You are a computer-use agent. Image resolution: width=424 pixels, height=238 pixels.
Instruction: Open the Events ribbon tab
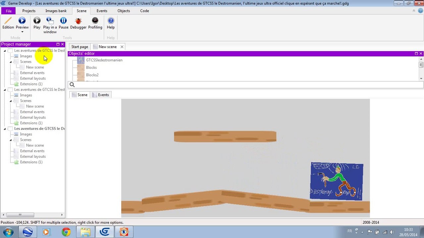[102, 11]
